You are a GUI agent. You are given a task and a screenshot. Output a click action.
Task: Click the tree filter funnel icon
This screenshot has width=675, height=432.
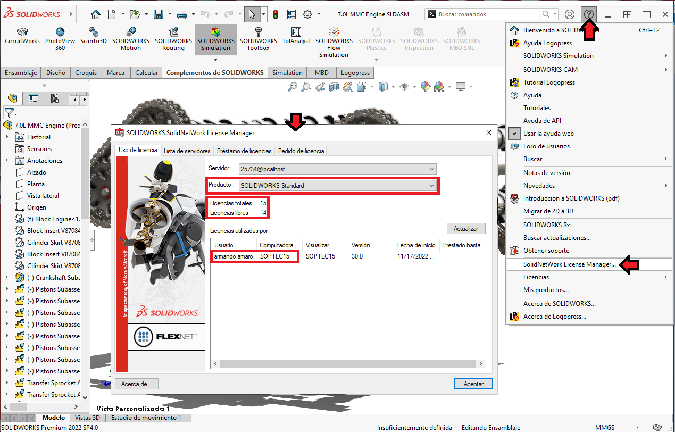point(9,113)
